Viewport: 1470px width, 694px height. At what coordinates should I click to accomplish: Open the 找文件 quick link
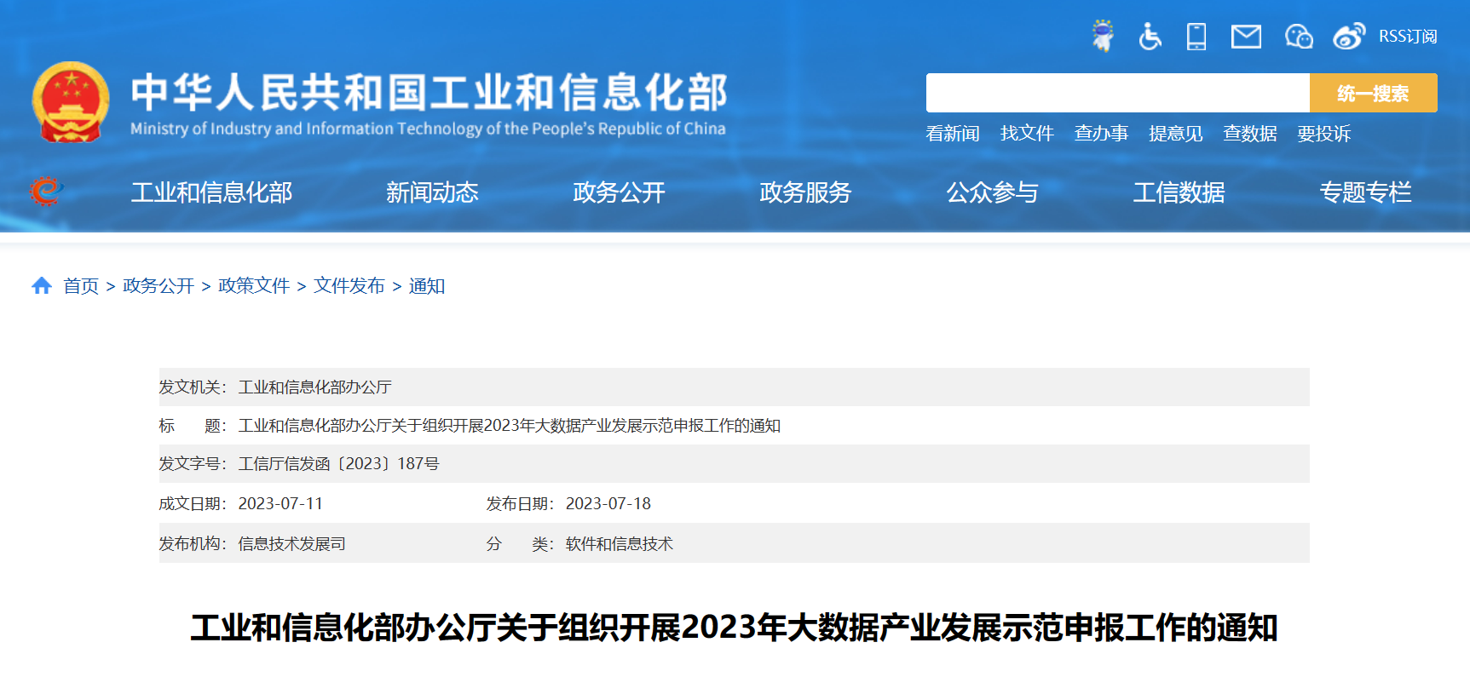click(1027, 134)
